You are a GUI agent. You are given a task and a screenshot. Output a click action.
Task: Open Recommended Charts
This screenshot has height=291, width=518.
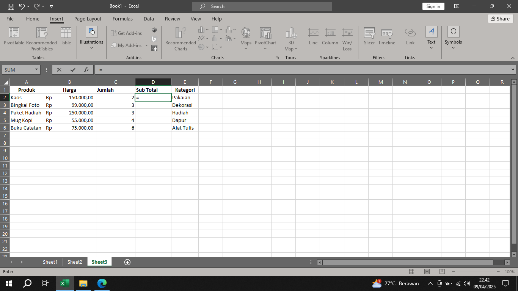pos(180,39)
